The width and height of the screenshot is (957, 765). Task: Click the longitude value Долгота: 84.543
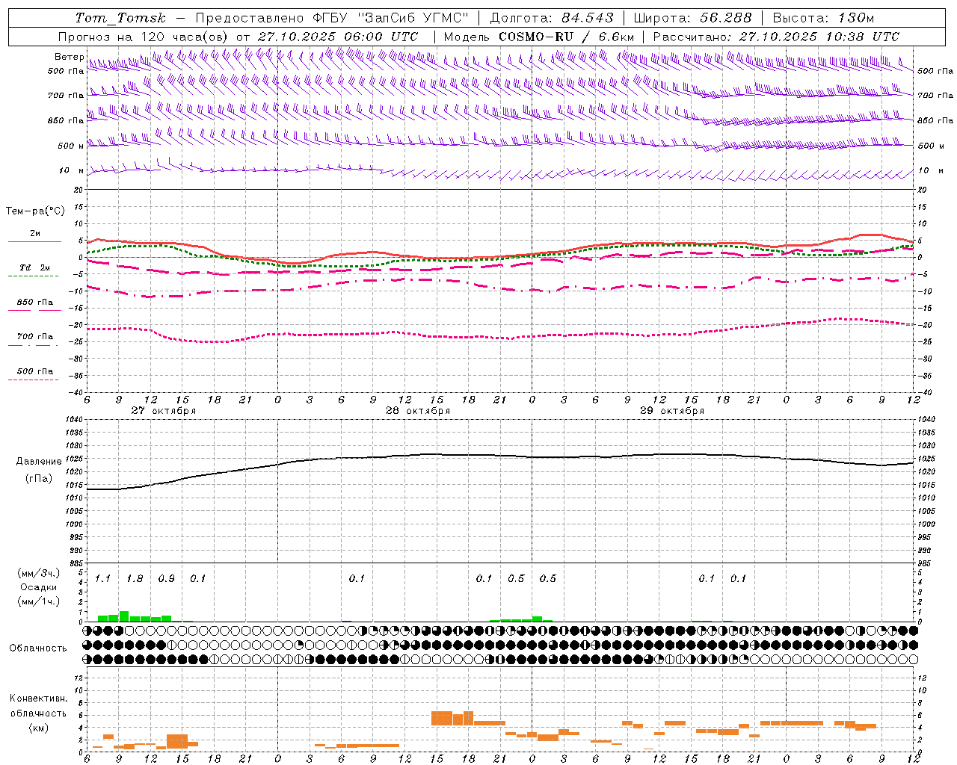click(x=552, y=18)
